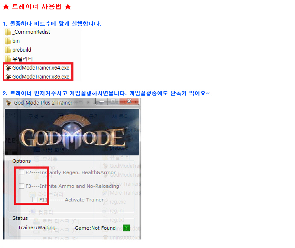Viewport: 295px width, 248px height.
Task: Close the God Mode Plus 2 Trainer window
Action: click(129, 102)
